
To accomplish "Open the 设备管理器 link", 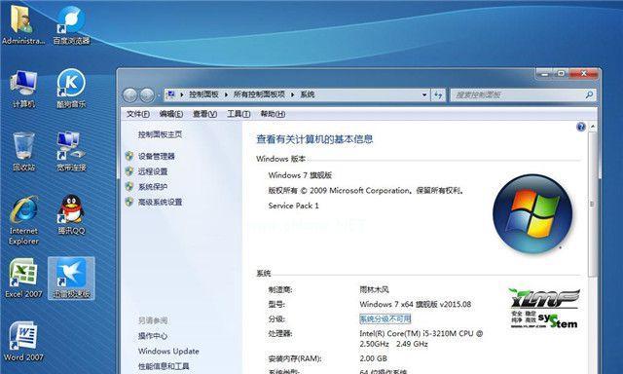I will click(157, 156).
